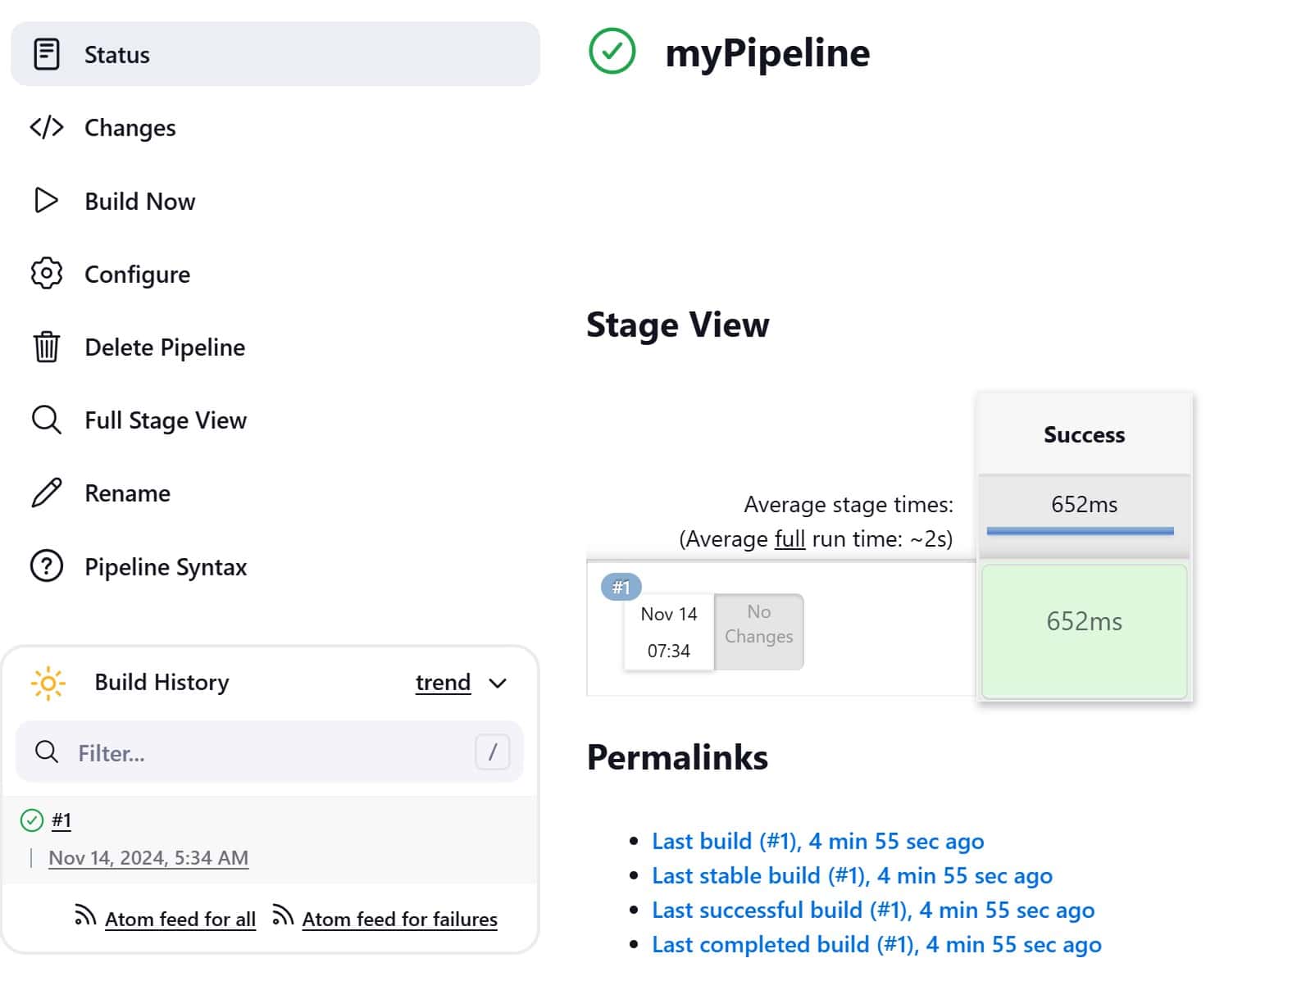Click the trash icon for Delete Pipeline
Viewport: 1315px width, 990px height.
47,347
